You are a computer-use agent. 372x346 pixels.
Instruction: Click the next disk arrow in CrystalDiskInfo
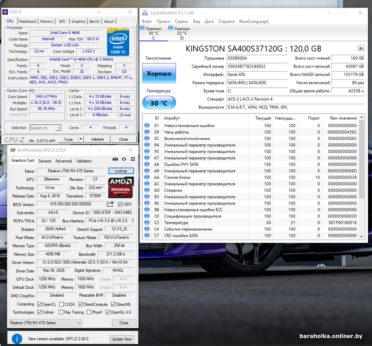coord(361,48)
